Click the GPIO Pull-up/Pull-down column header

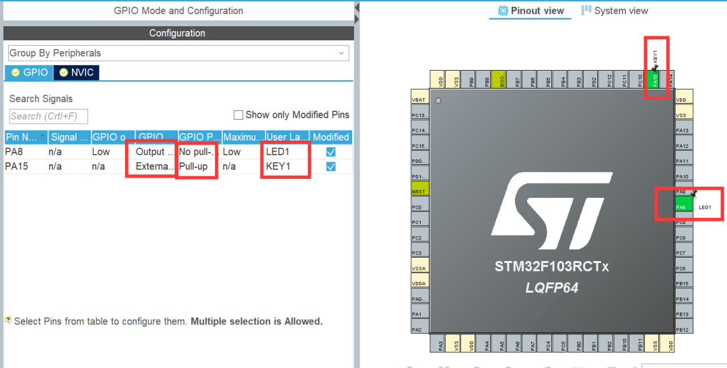tap(200, 137)
